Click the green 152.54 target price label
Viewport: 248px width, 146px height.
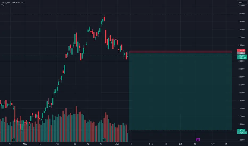[241, 130]
